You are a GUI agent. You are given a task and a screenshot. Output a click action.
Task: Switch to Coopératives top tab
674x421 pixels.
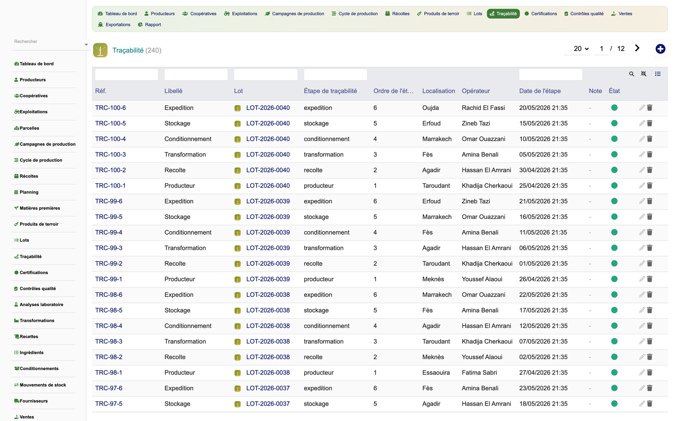click(x=199, y=14)
